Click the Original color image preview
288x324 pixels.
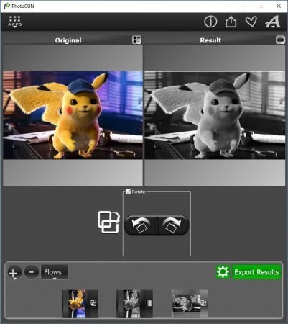[73, 115]
